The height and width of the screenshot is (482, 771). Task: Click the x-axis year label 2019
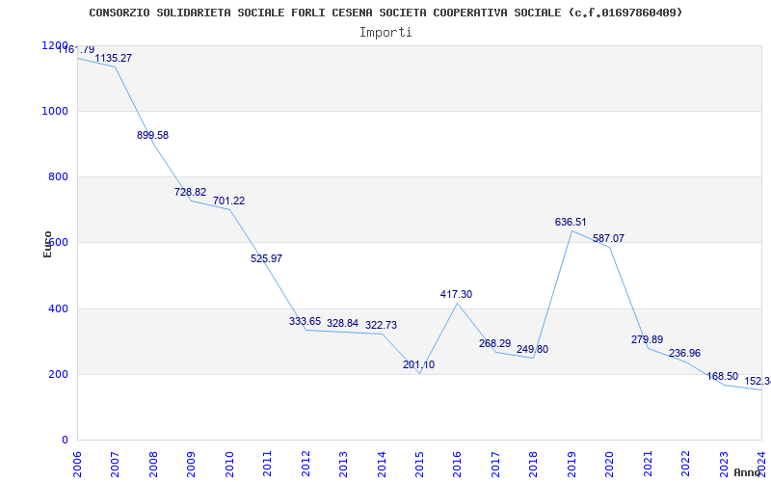[572, 464]
